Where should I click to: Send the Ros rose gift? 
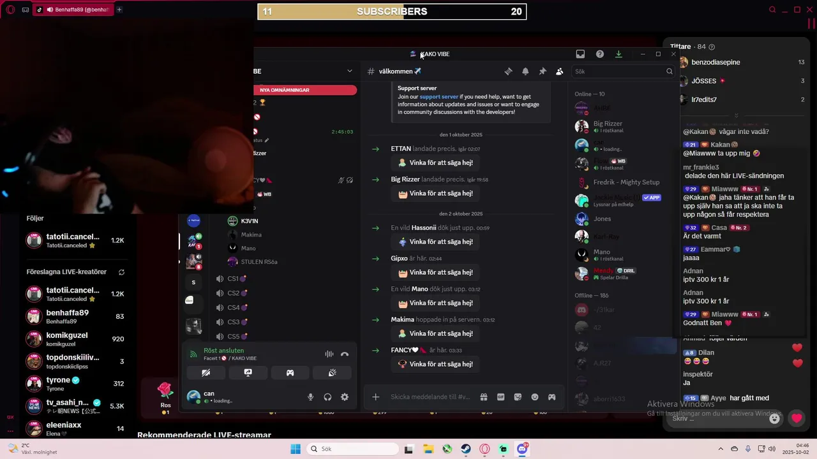165,397
